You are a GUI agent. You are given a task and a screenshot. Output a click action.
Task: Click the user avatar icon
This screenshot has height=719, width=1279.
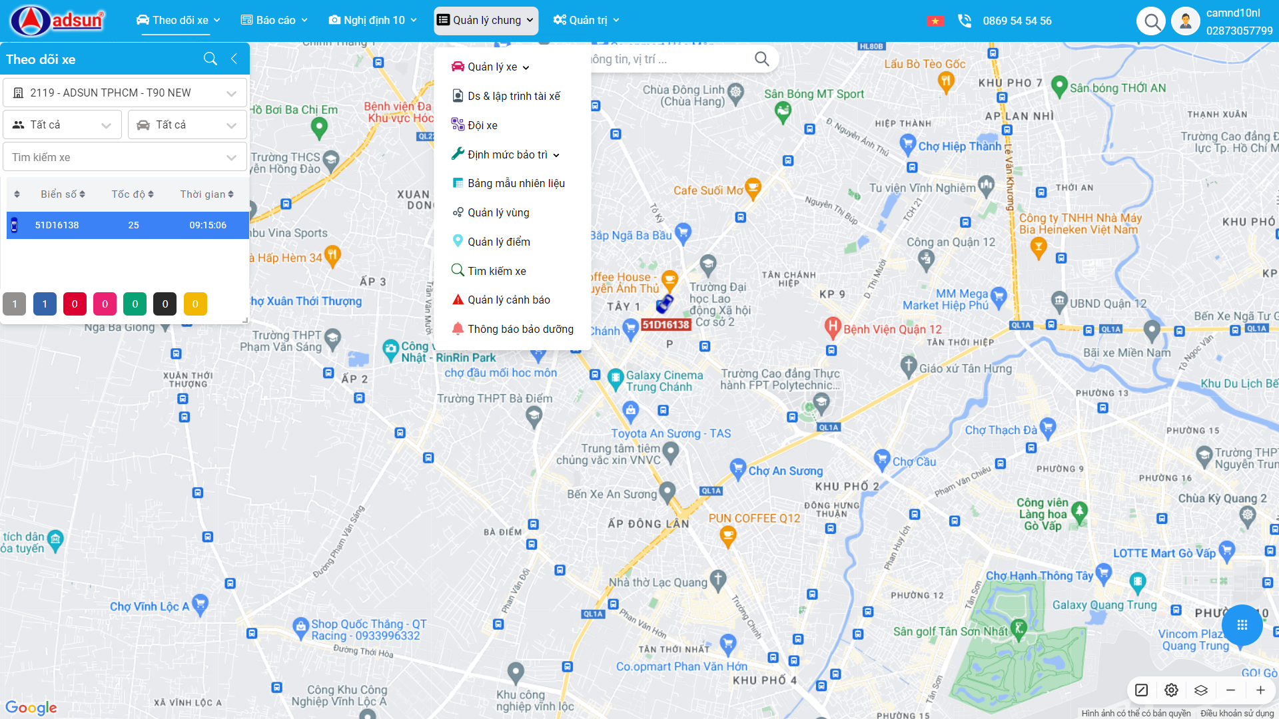pyautogui.click(x=1185, y=21)
